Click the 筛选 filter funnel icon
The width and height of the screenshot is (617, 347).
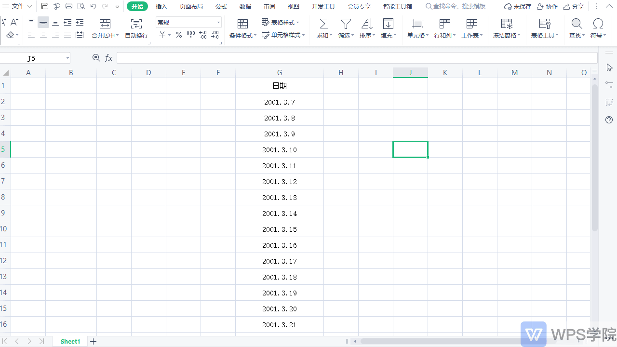[x=346, y=24]
